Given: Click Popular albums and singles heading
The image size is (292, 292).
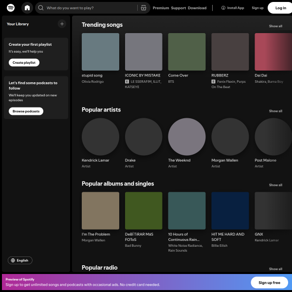Looking at the screenshot, I should tap(118, 183).
